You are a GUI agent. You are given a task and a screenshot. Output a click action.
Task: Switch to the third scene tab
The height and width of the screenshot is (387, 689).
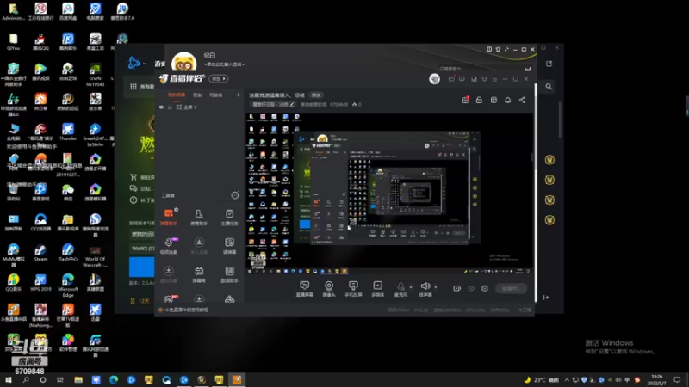[216, 95]
